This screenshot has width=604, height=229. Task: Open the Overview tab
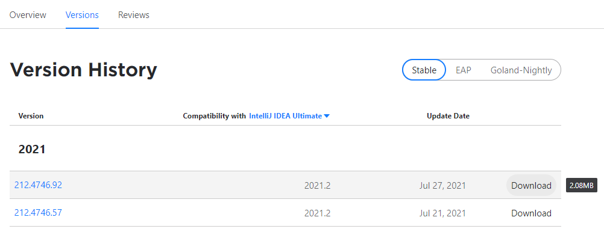(28, 15)
